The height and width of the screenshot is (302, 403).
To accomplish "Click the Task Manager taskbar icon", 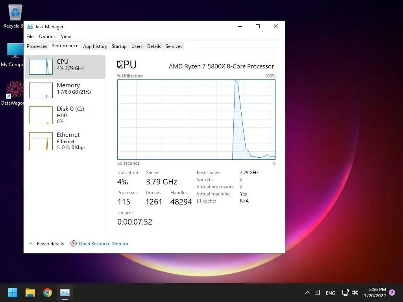I will [65, 293].
